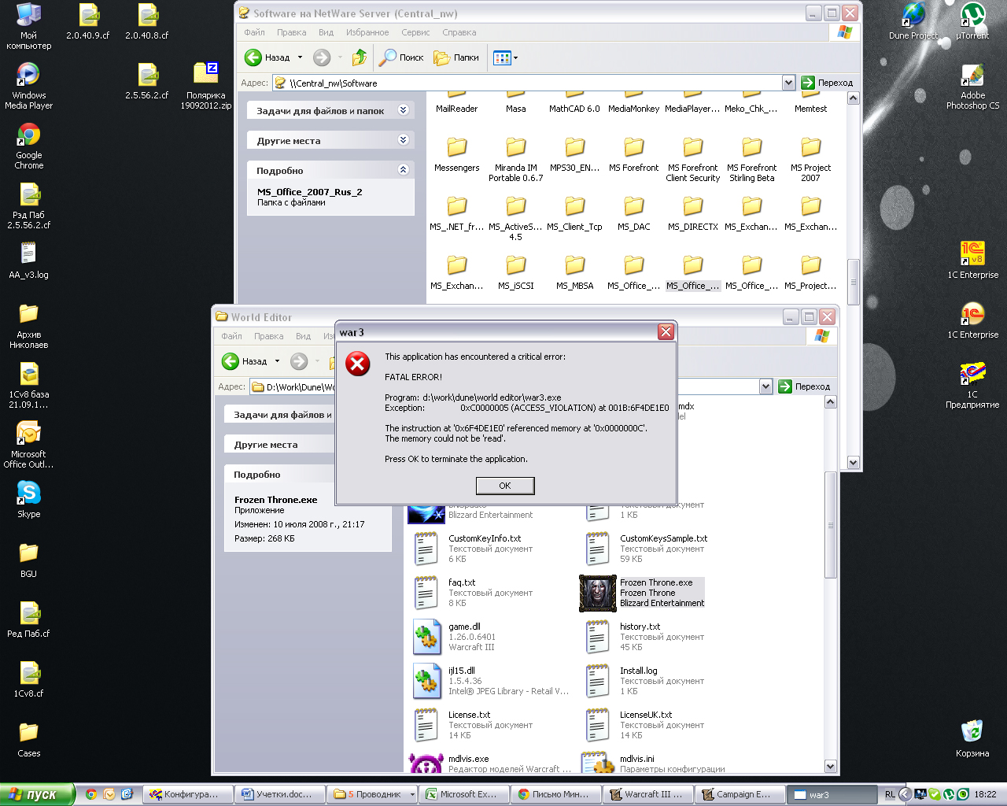
Task: Open Search in Software window toolbar
Action: point(401,57)
